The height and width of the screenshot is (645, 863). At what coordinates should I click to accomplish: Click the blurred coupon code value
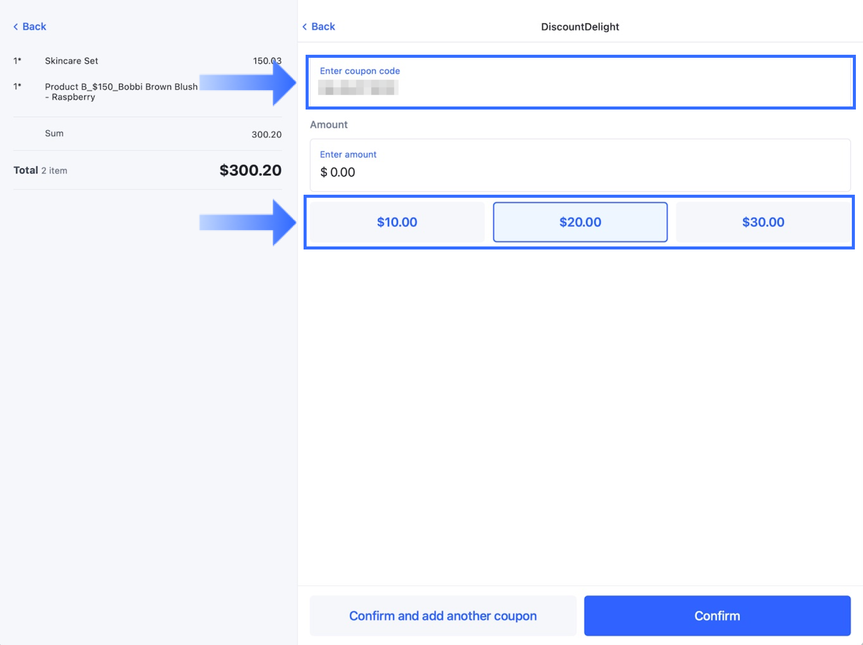358,87
